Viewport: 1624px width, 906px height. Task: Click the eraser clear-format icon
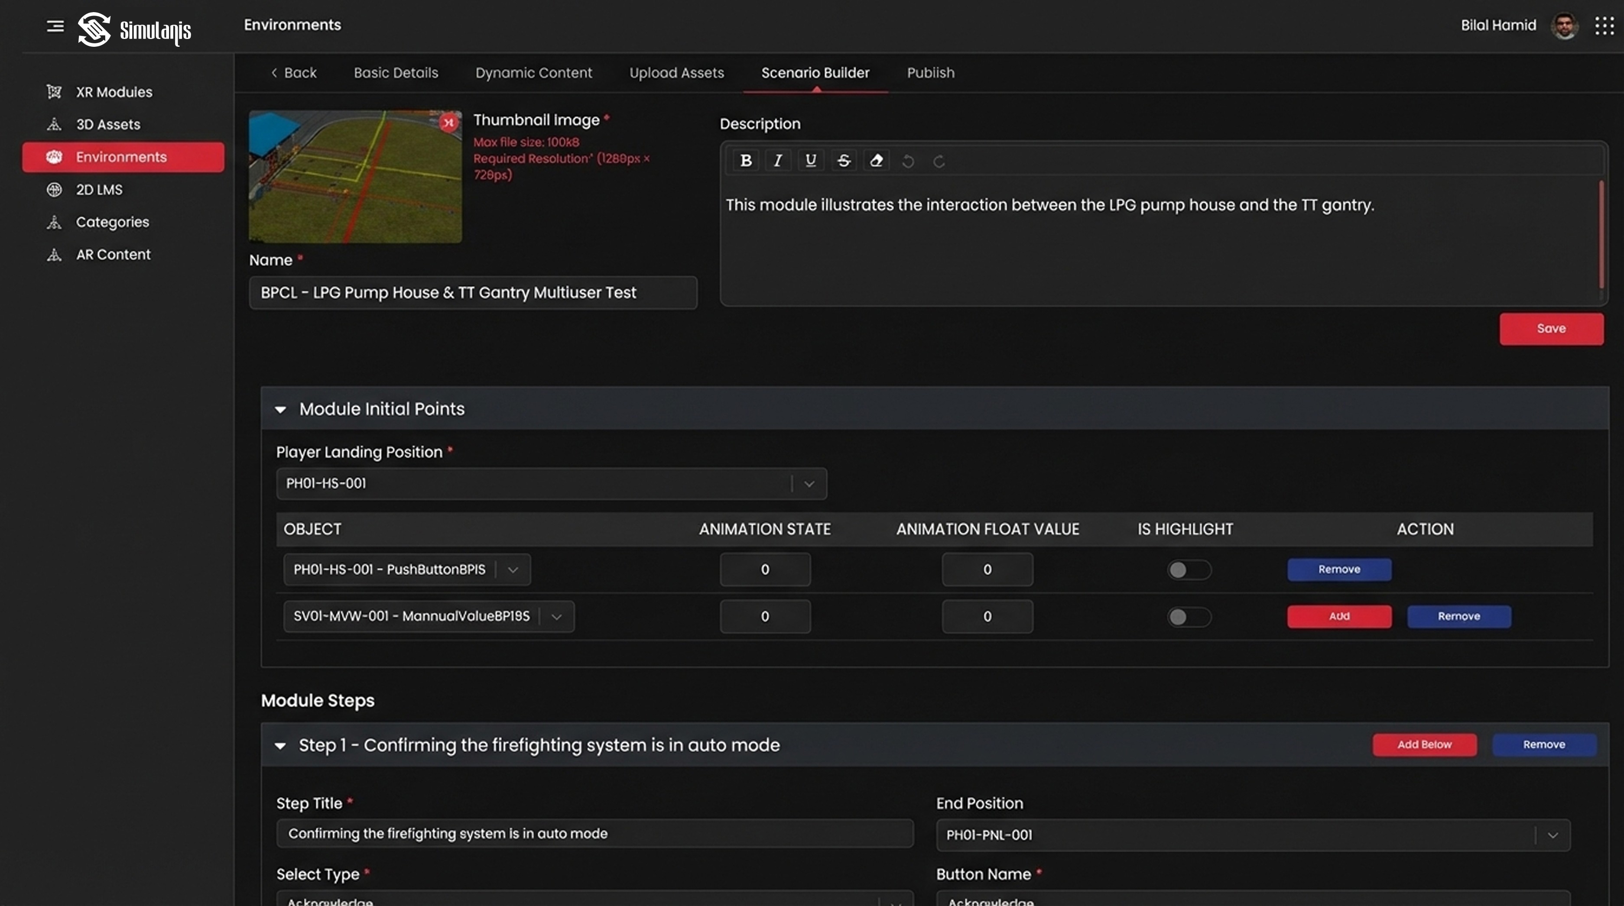pos(876,161)
